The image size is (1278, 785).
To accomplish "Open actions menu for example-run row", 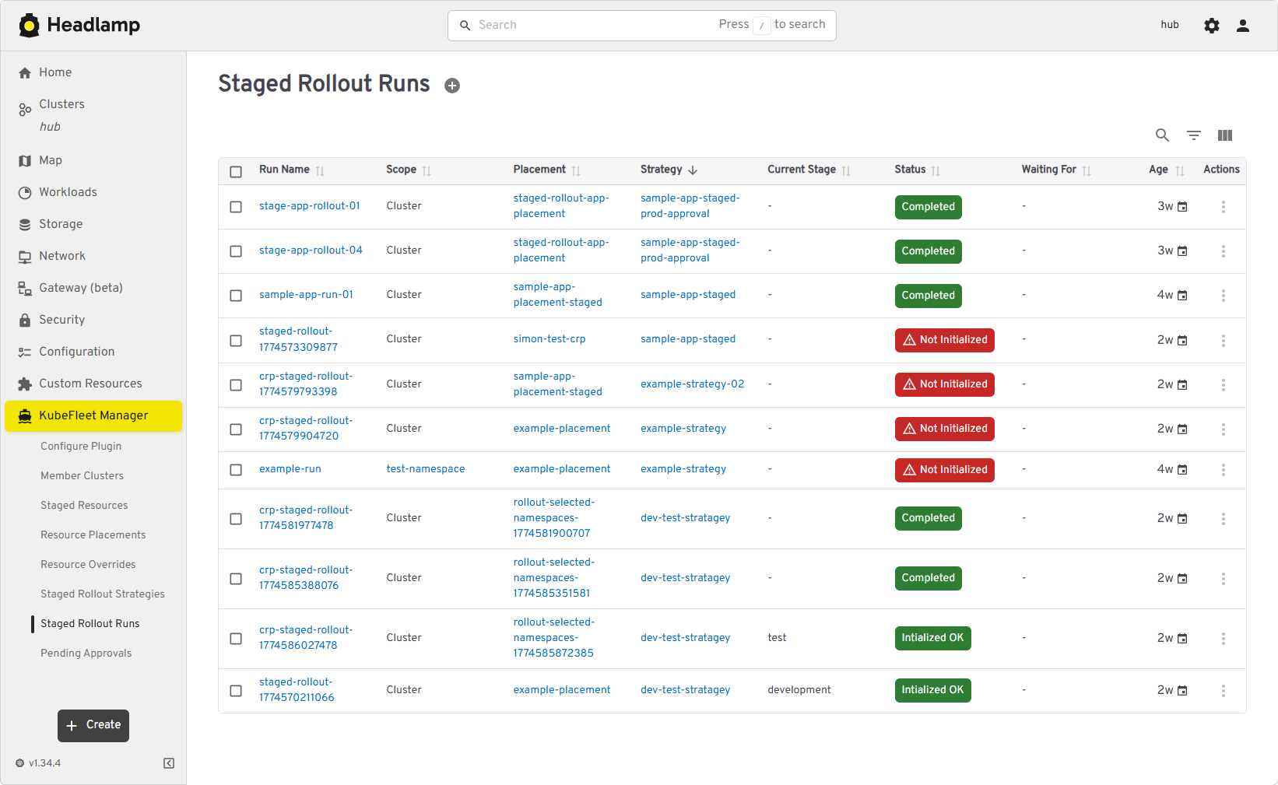I will tap(1224, 470).
